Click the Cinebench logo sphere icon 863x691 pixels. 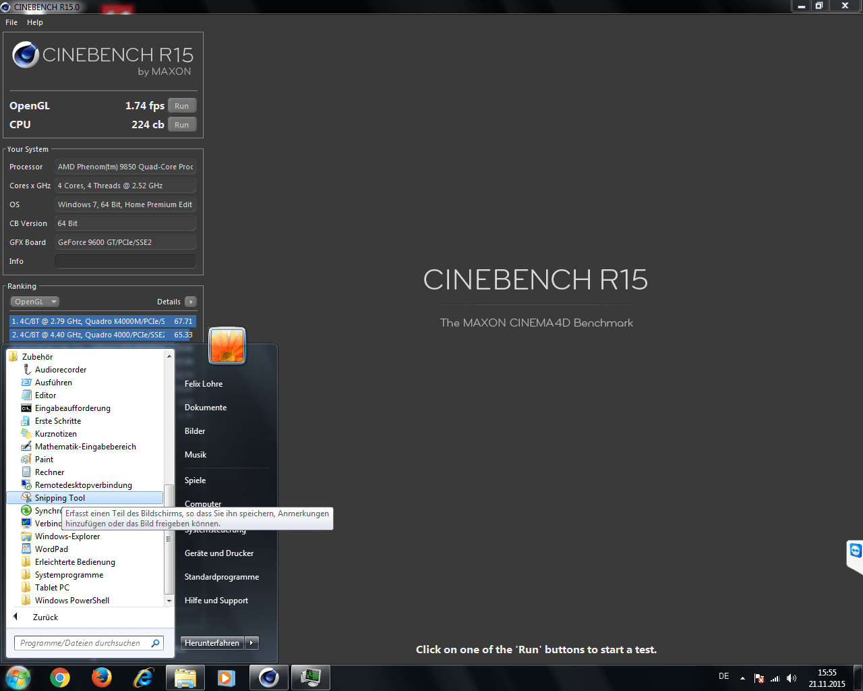26,55
